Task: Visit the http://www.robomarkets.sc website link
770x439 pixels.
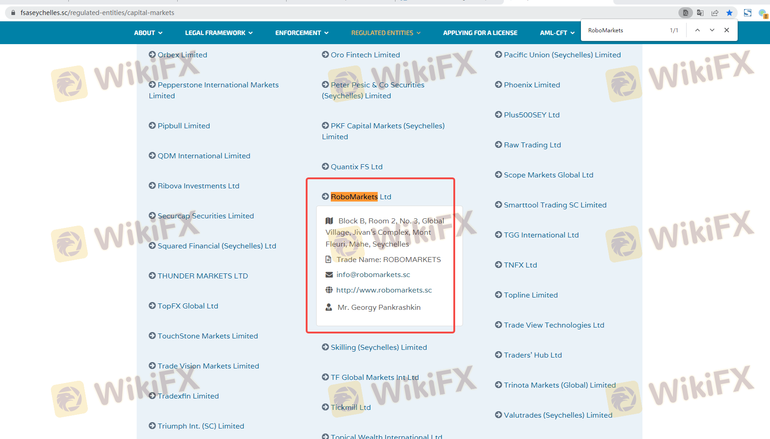Action: (x=384, y=290)
